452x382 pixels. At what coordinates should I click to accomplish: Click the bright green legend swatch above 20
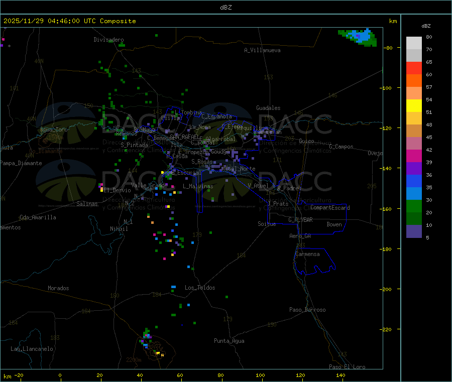[414, 206]
